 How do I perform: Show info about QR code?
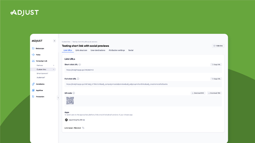tap(74, 93)
